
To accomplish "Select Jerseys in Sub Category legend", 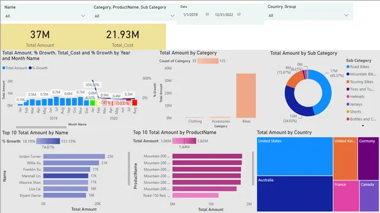I will click(x=354, y=104).
